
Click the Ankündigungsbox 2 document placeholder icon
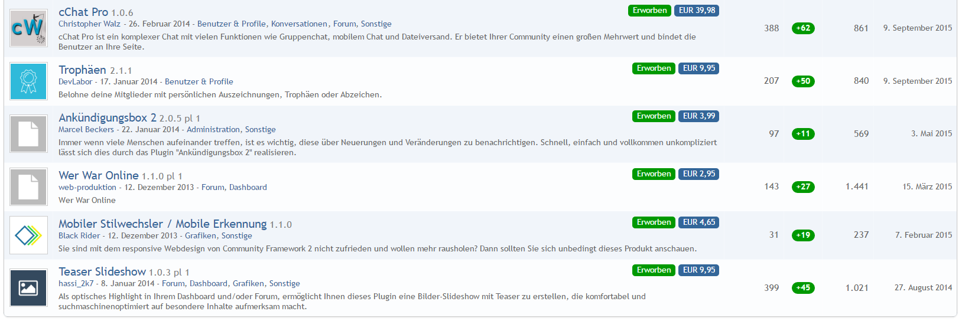[28, 134]
